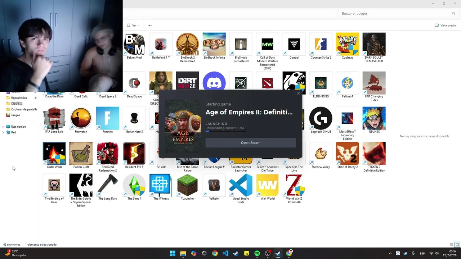The height and width of the screenshot is (259, 461).
Task: Open the volume control in tray
Action: coord(437,253)
